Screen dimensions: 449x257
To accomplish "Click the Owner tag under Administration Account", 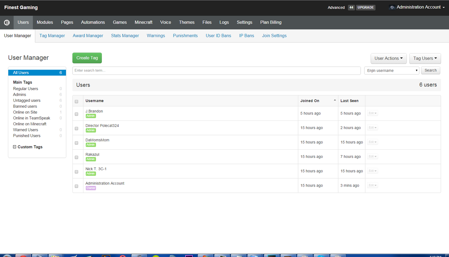I will tap(91, 188).
